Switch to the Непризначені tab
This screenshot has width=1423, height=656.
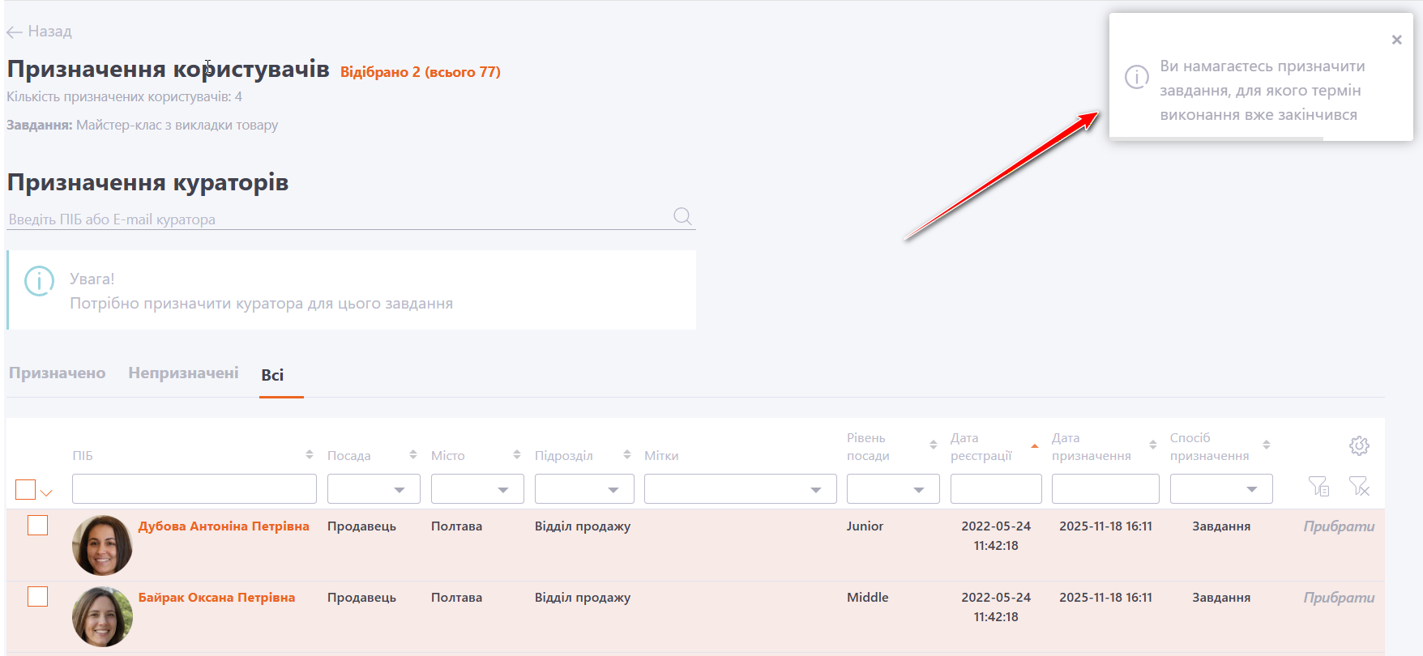tap(183, 373)
